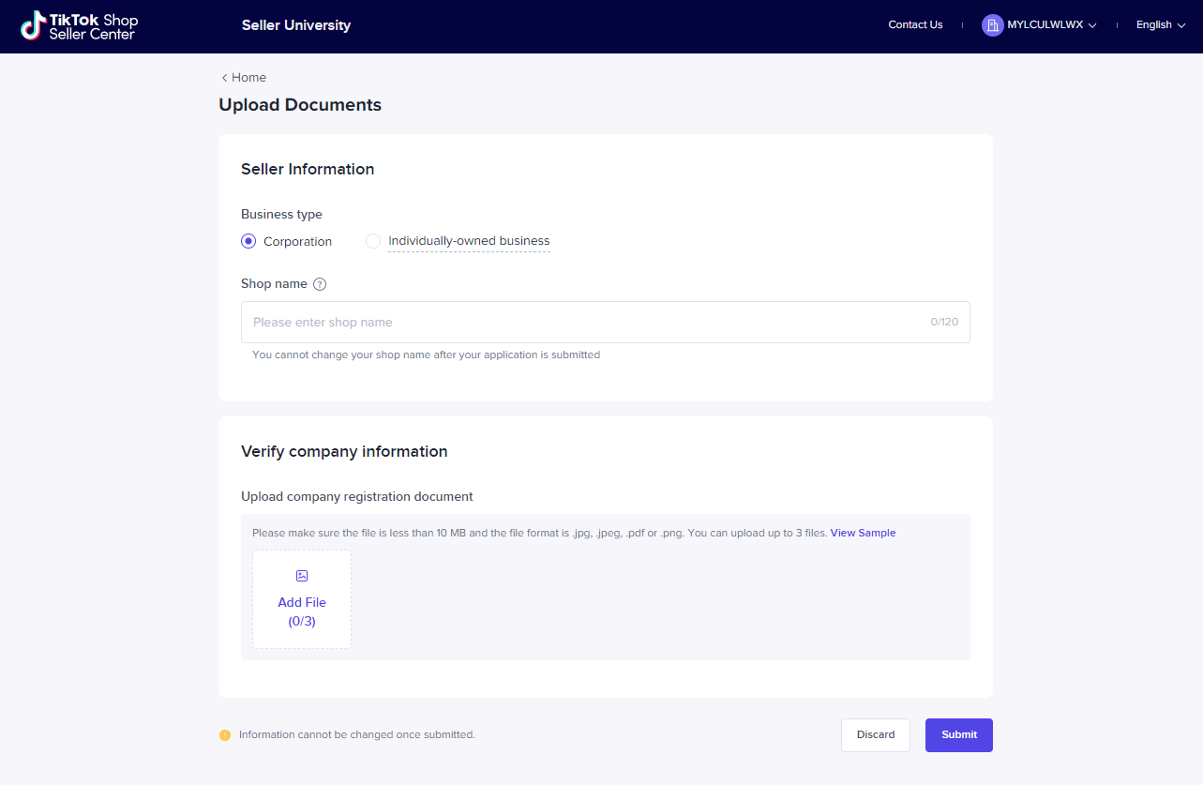
Task: Click the TikTok Shop Seller Center logo
Action: [80, 26]
